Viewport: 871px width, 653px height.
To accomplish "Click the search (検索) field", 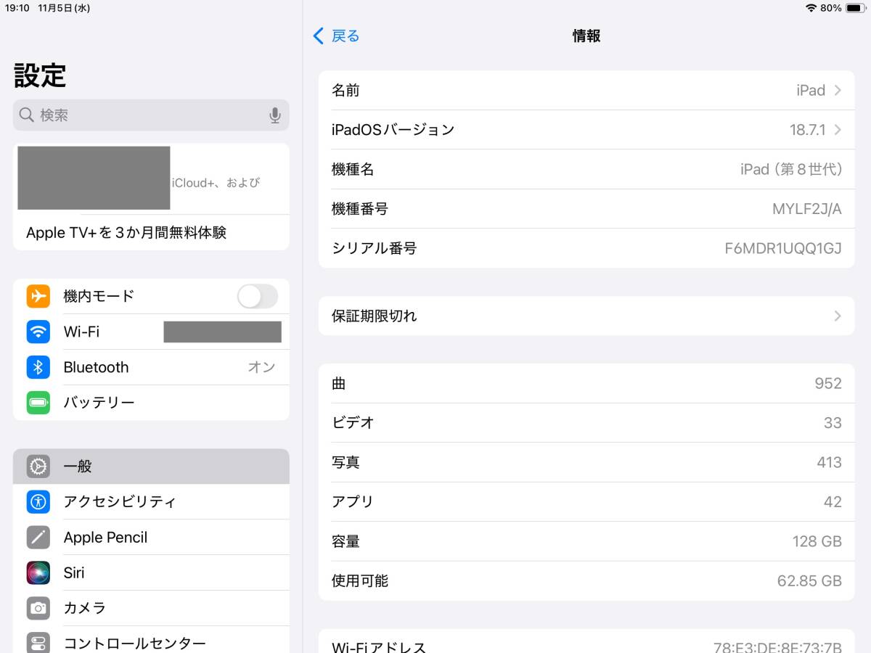I will pyautogui.click(x=145, y=115).
